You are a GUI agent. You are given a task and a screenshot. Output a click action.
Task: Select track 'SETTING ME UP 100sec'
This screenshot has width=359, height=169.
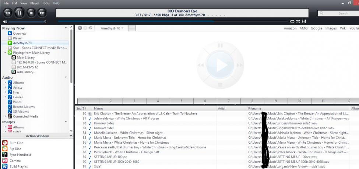(x=110, y=157)
